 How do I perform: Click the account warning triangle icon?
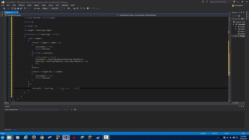[233, 5]
